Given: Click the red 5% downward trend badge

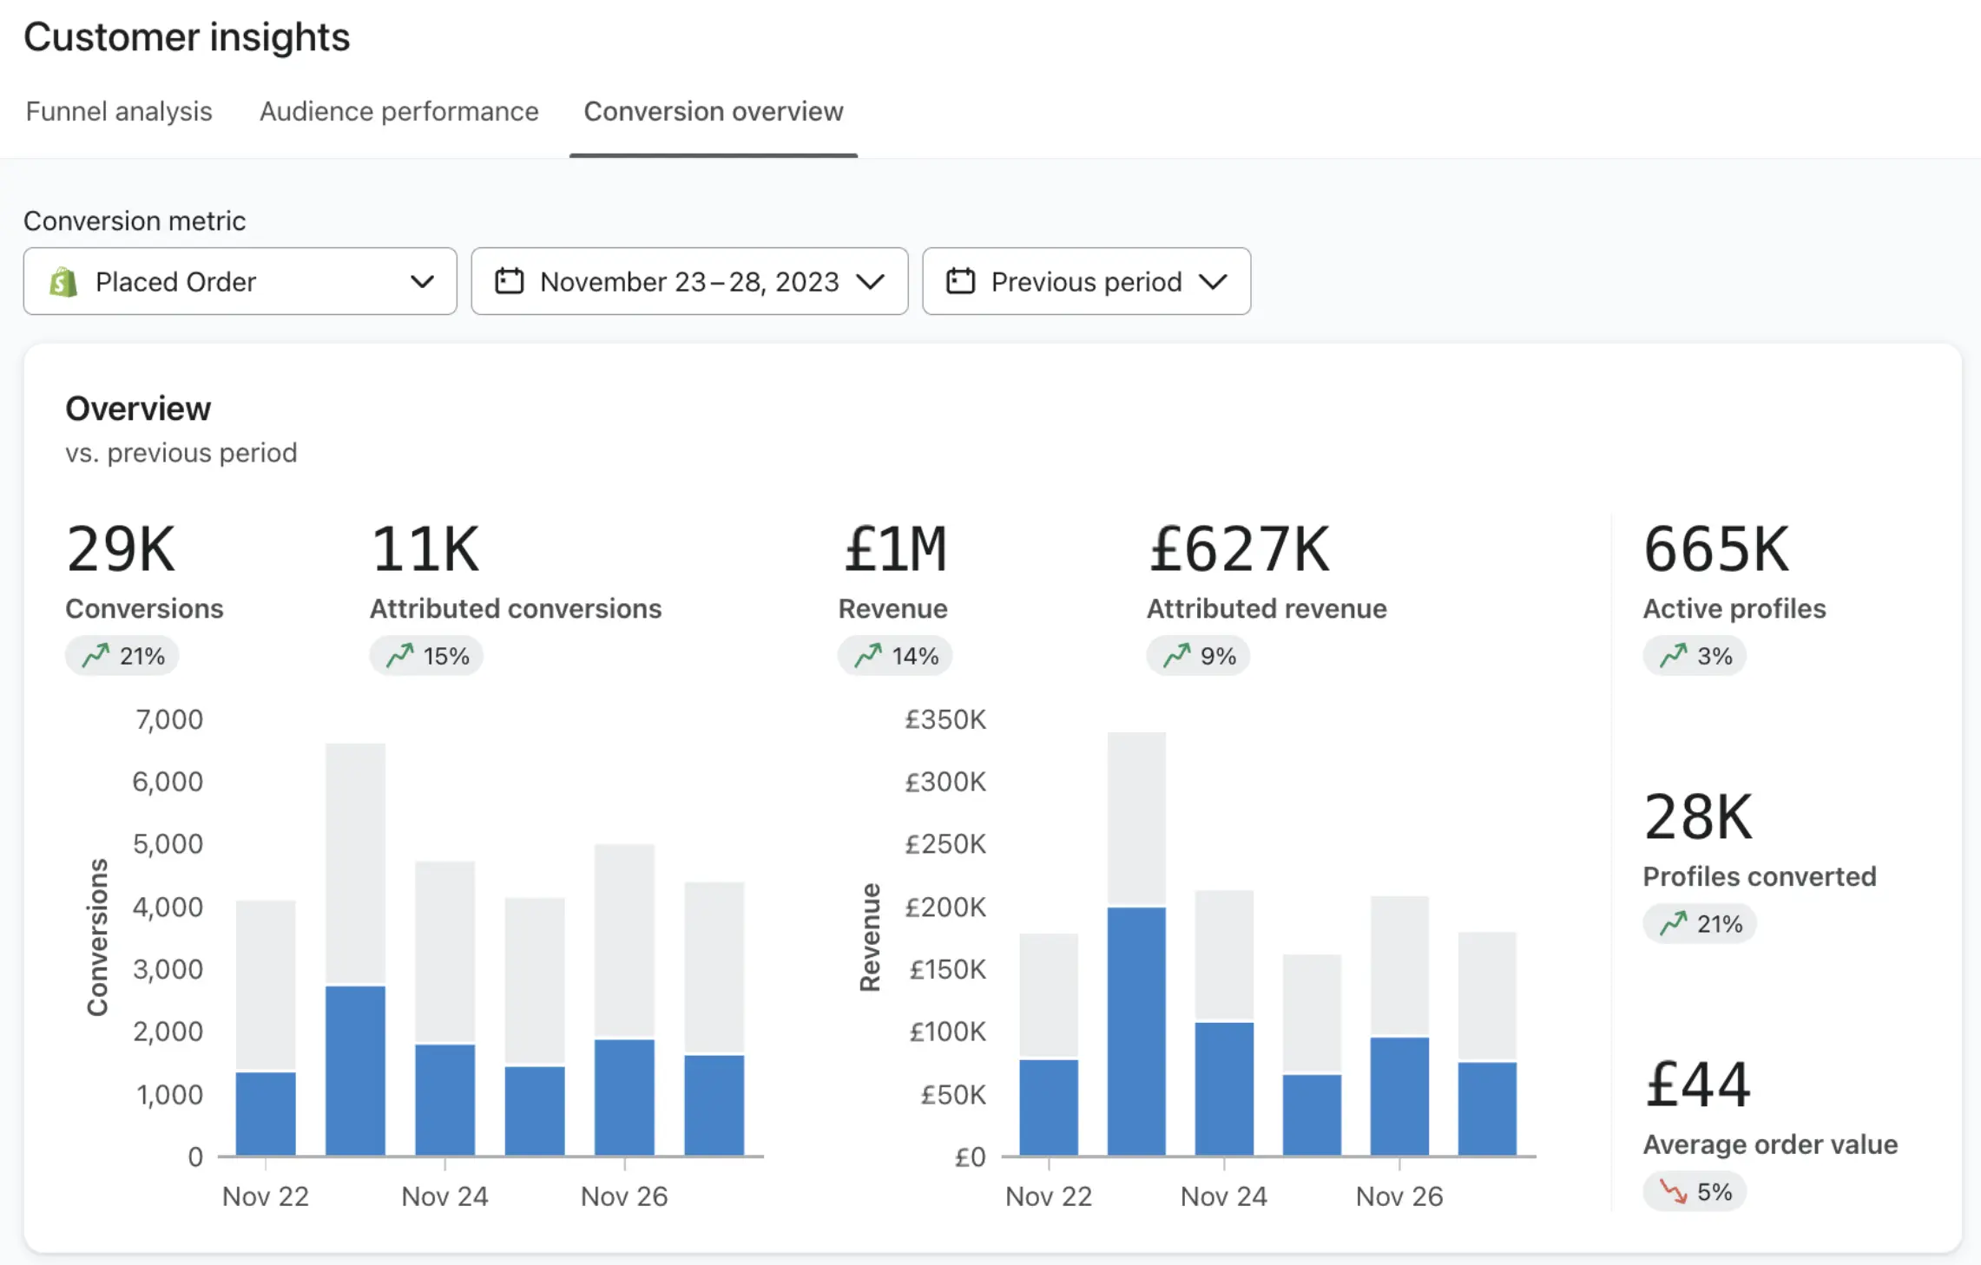Looking at the screenshot, I should tap(1694, 1192).
